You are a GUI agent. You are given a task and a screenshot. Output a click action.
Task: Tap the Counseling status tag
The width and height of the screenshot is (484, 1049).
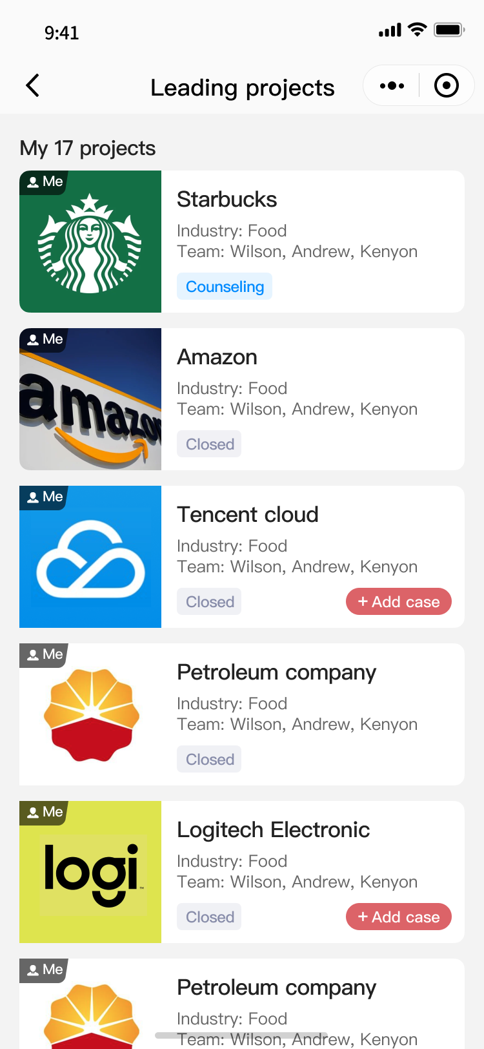tap(225, 286)
